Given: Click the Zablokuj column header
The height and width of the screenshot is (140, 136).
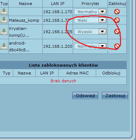Looking at the screenshot, I should click(x=117, y=4).
